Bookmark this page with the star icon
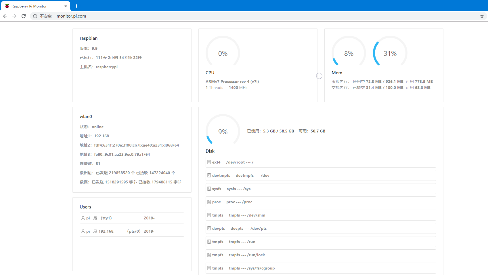 click(x=482, y=16)
